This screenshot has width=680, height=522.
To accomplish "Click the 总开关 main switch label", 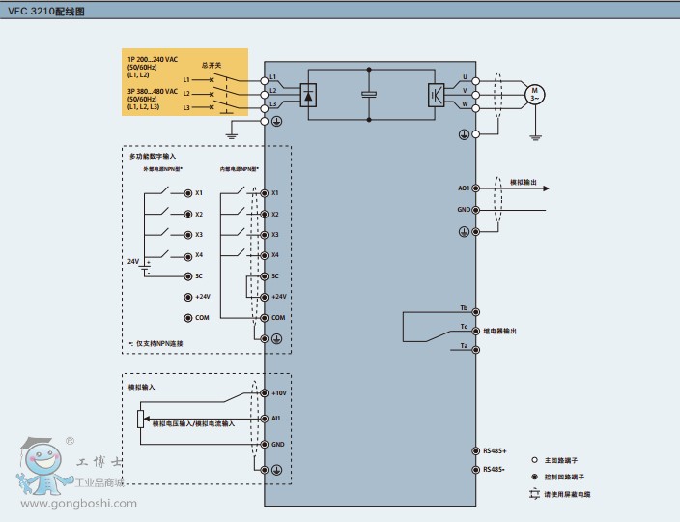I will [x=212, y=64].
